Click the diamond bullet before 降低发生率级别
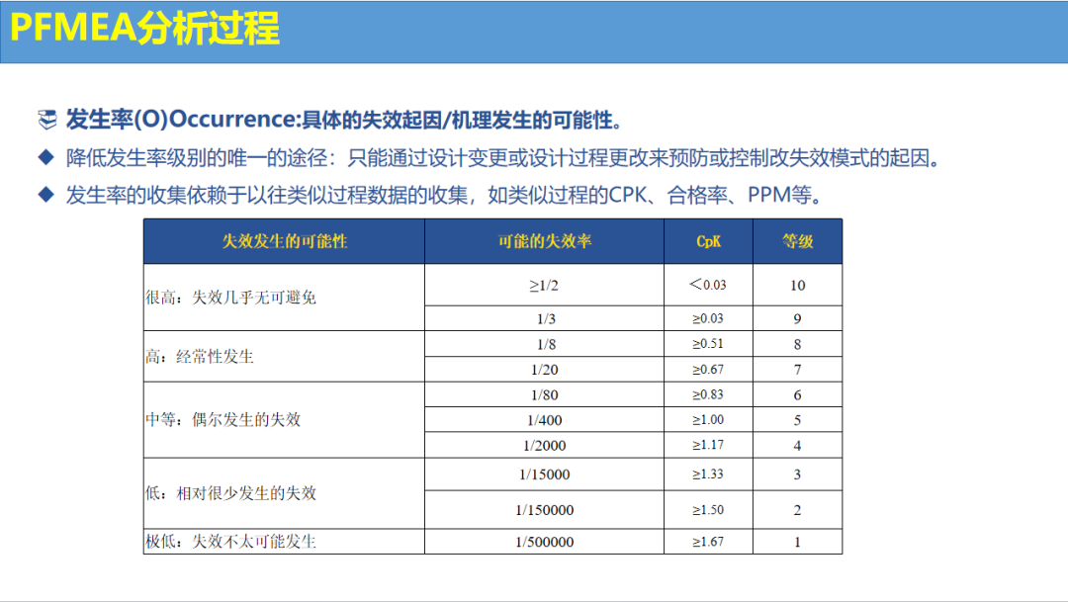The image size is (1068, 602). click(x=44, y=157)
